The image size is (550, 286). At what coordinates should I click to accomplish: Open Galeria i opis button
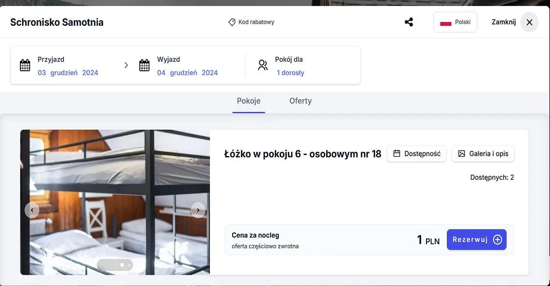click(x=483, y=154)
